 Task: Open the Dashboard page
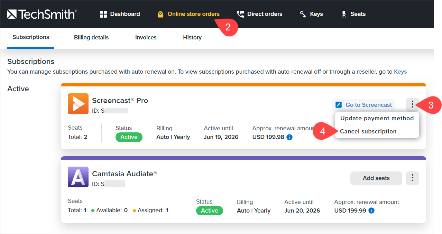coord(120,14)
